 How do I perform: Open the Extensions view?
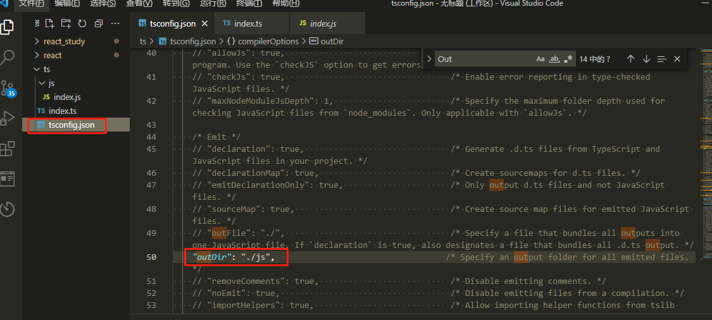pos(7,149)
